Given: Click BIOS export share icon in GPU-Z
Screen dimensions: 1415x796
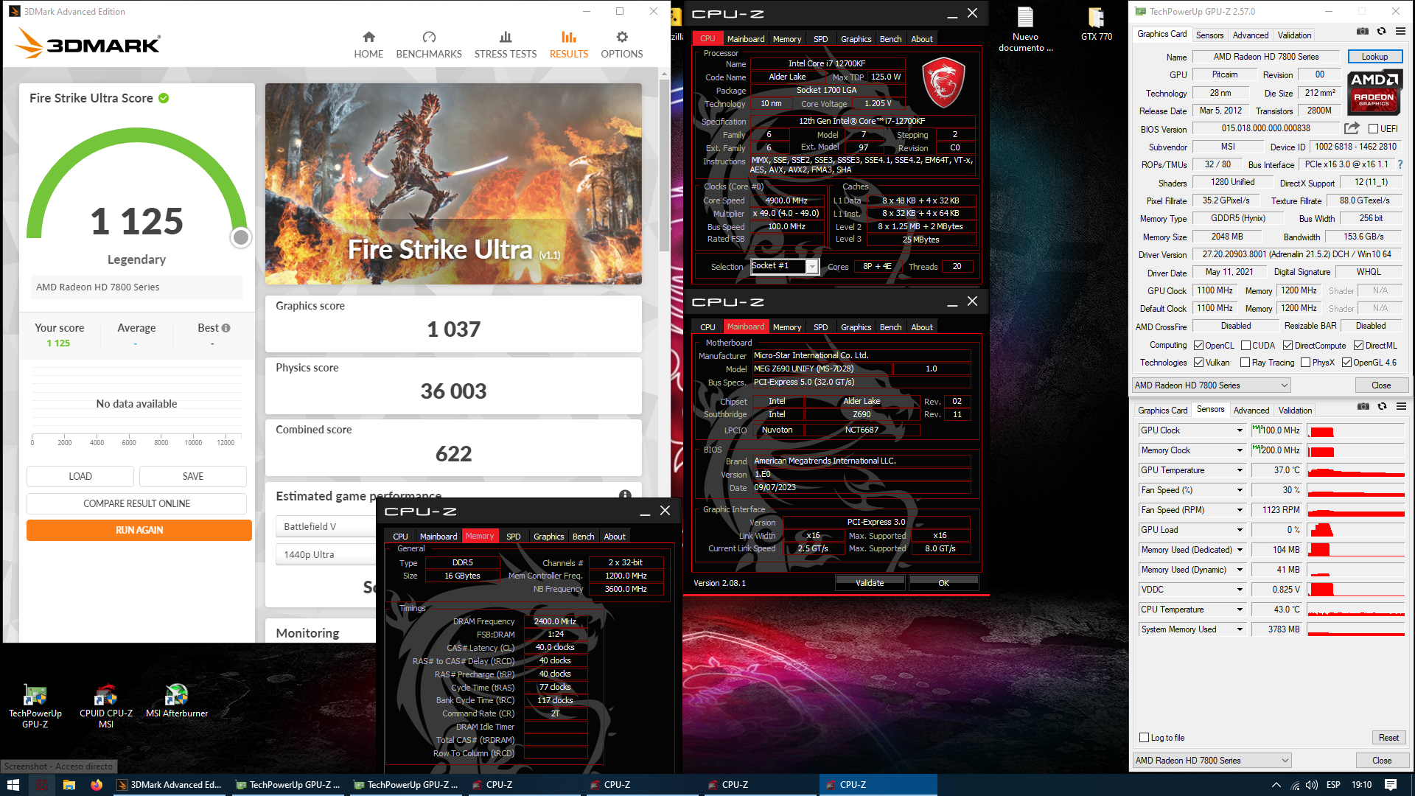Looking at the screenshot, I should click(1352, 128).
